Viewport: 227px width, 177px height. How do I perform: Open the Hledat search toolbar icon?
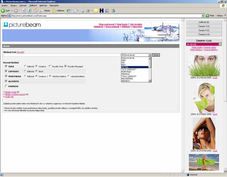45,10
